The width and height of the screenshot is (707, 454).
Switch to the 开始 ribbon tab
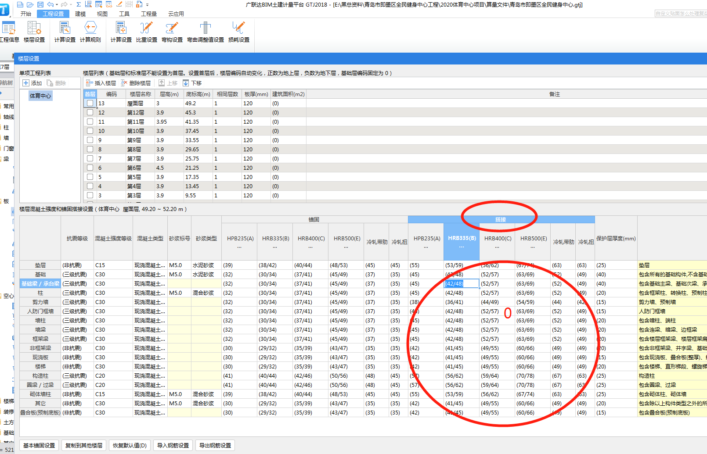coord(26,14)
